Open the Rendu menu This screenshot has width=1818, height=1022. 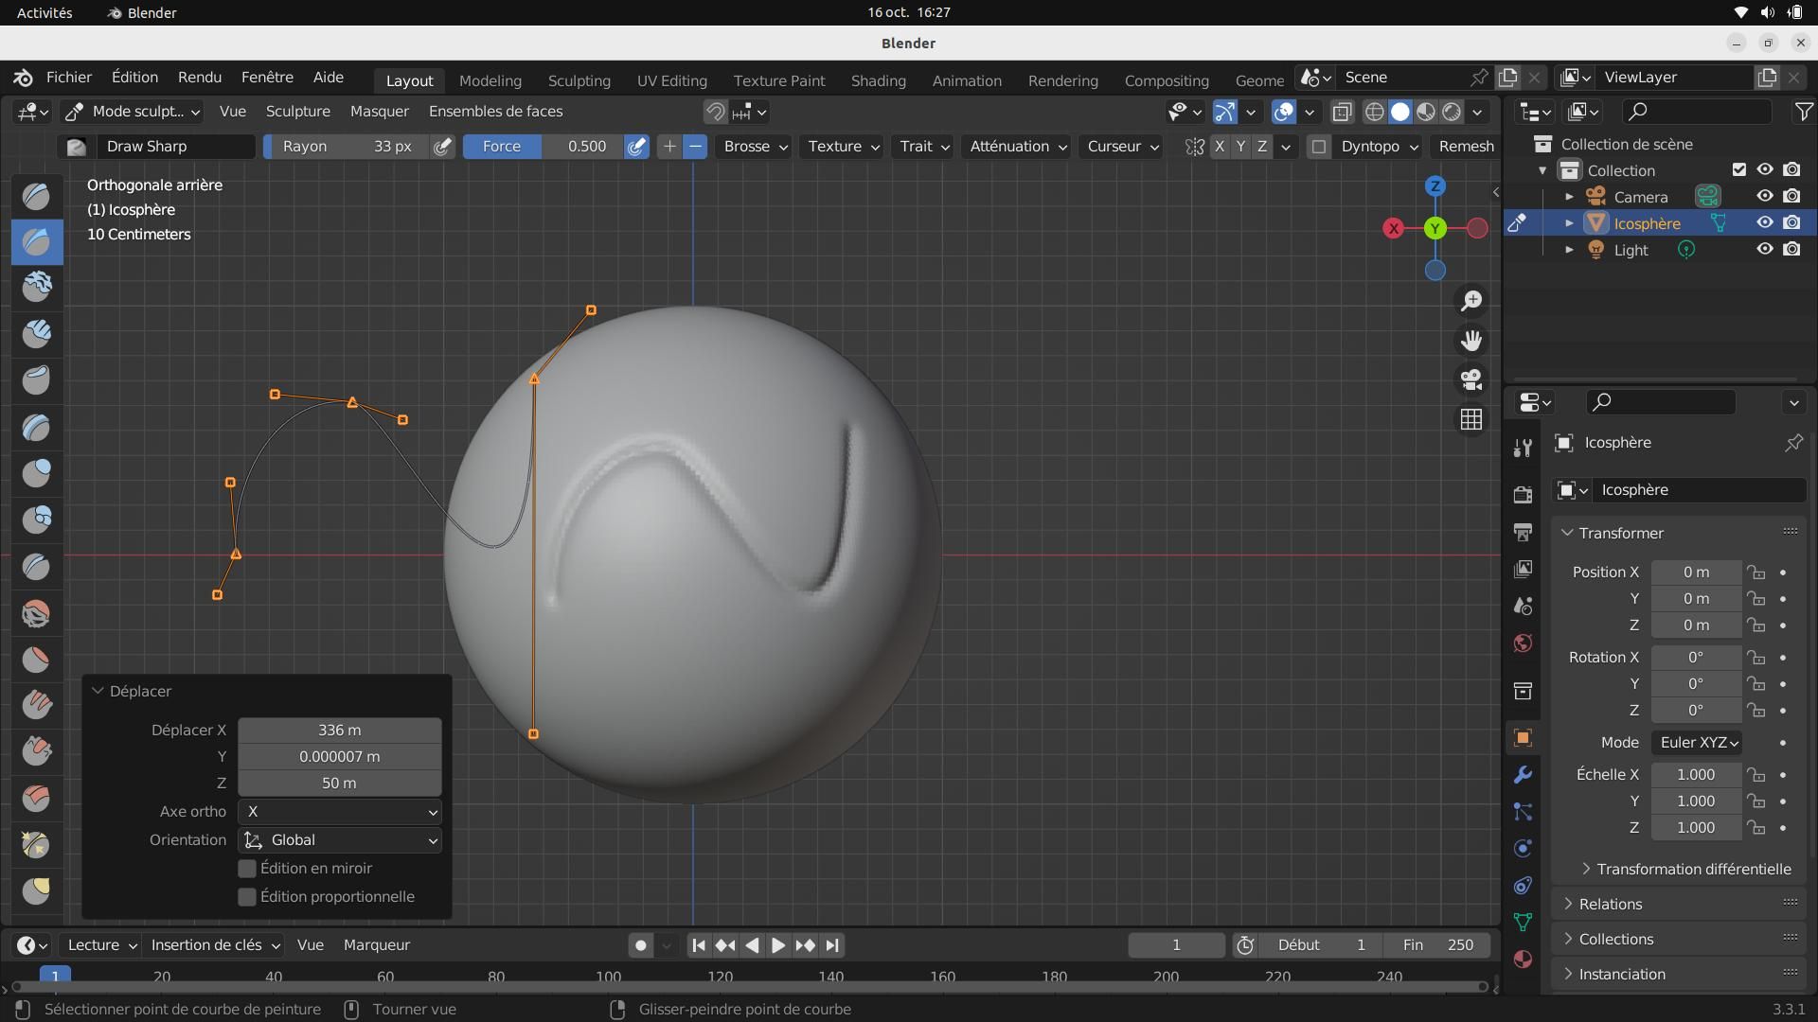[200, 78]
